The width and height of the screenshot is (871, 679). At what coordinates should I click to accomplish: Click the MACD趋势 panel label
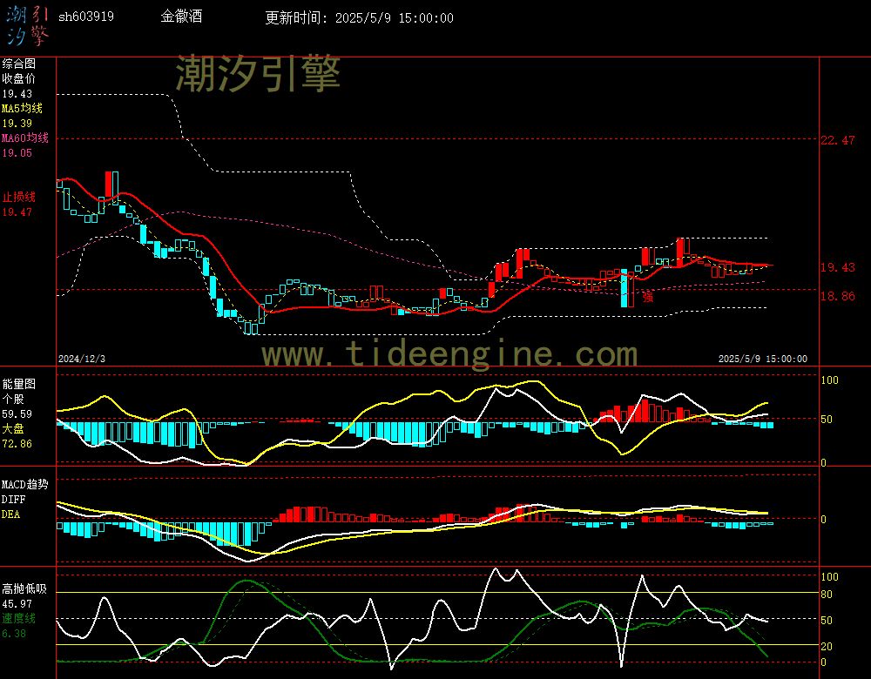25,484
